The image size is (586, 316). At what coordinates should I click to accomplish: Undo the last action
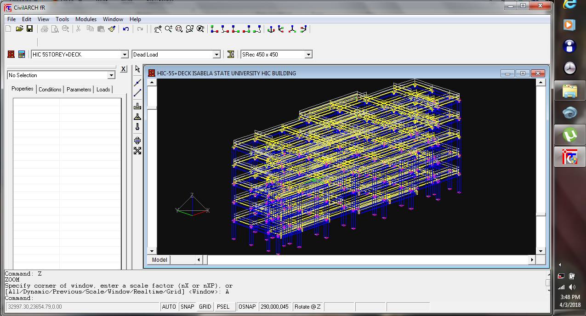(x=126, y=29)
